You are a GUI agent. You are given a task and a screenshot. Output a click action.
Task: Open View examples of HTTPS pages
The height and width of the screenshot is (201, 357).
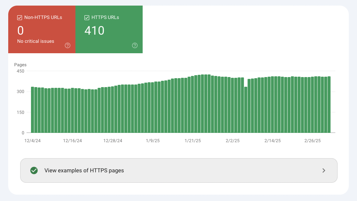pos(84,170)
